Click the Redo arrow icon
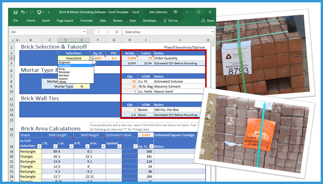 [31, 12]
